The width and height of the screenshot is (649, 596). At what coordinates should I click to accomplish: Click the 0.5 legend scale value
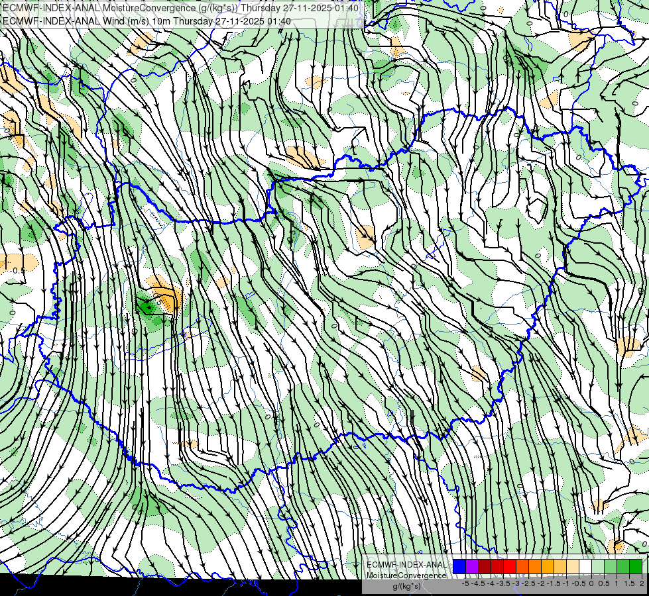pyautogui.click(x=604, y=583)
